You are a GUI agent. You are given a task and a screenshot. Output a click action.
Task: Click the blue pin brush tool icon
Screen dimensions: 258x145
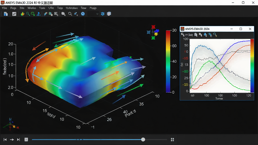coord(45,14)
